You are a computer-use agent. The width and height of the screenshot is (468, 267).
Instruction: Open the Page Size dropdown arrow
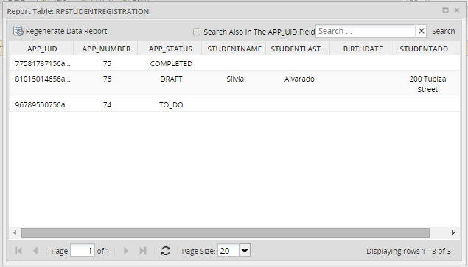point(245,250)
